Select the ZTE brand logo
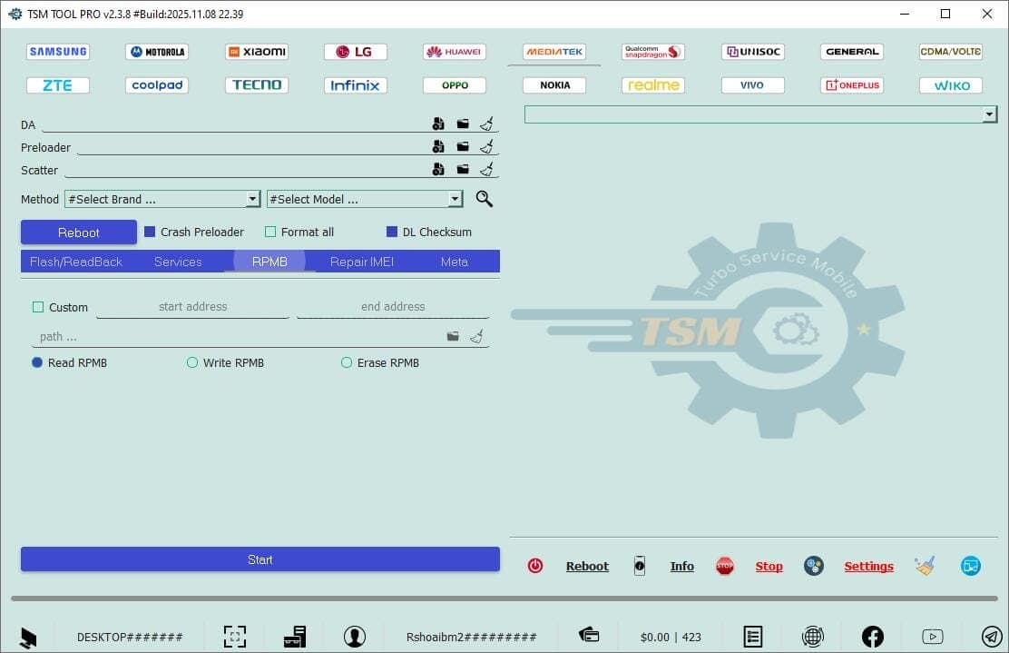Screen dimensions: 1009x653 (58, 85)
